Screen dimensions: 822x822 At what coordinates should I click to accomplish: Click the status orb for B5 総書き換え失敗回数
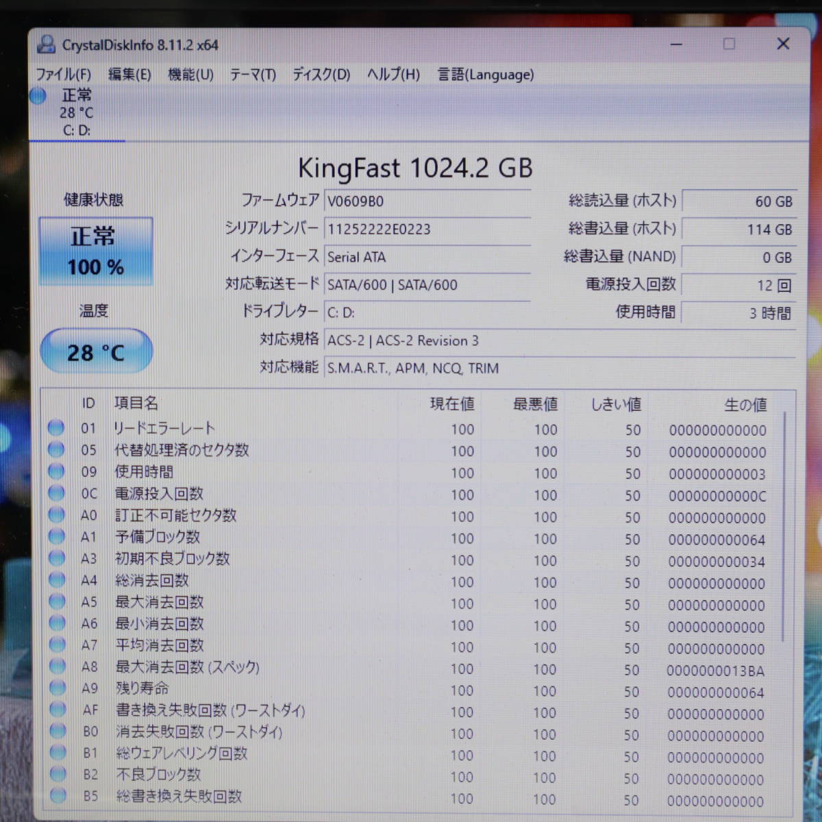[x=59, y=796]
